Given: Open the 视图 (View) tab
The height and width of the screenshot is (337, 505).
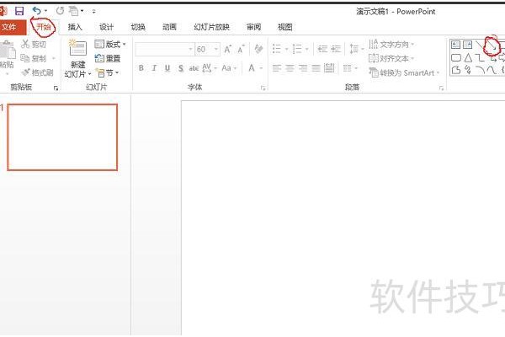Looking at the screenshot, I should (285, 27).
